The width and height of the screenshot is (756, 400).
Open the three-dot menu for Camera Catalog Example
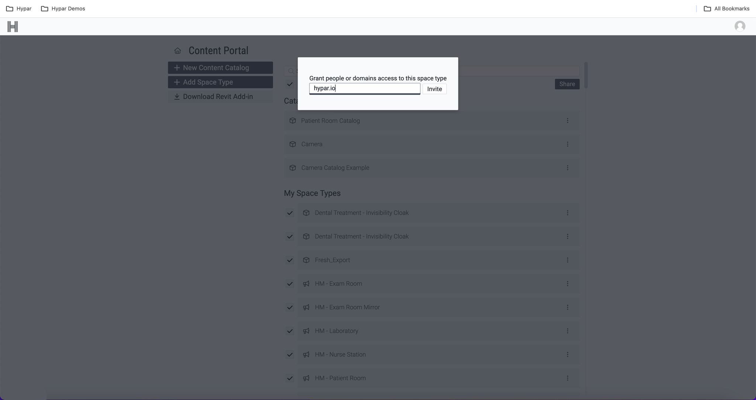pyautogui.click(x=567, y=168)
